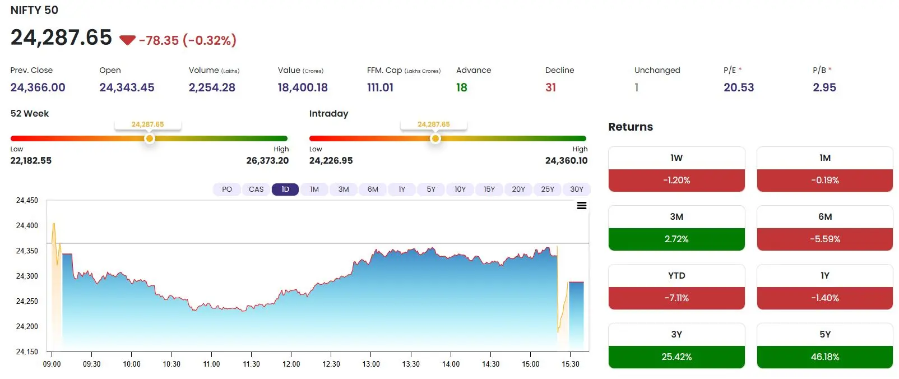Viewport: 899px width, 379px height.
Task: Switch chart to 15Y range
Action: pos(489,189)
